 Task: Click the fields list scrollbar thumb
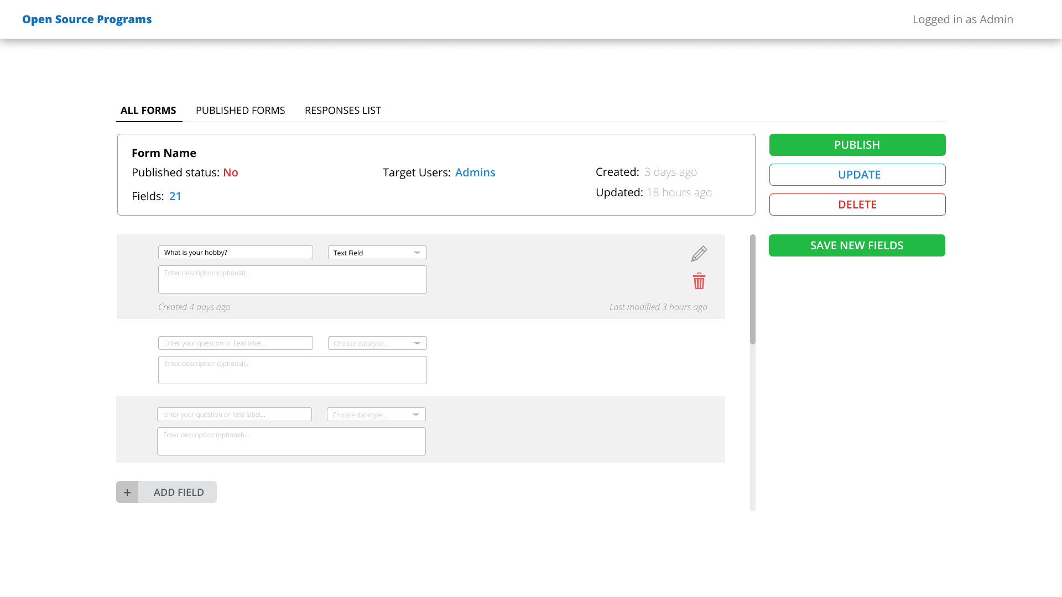[x=752, y=289]
